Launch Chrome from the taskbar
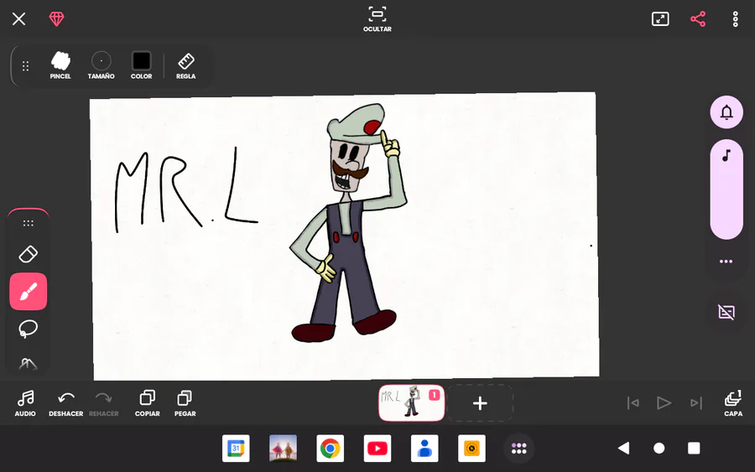The image size is (755, 472). tap(331, 449)
